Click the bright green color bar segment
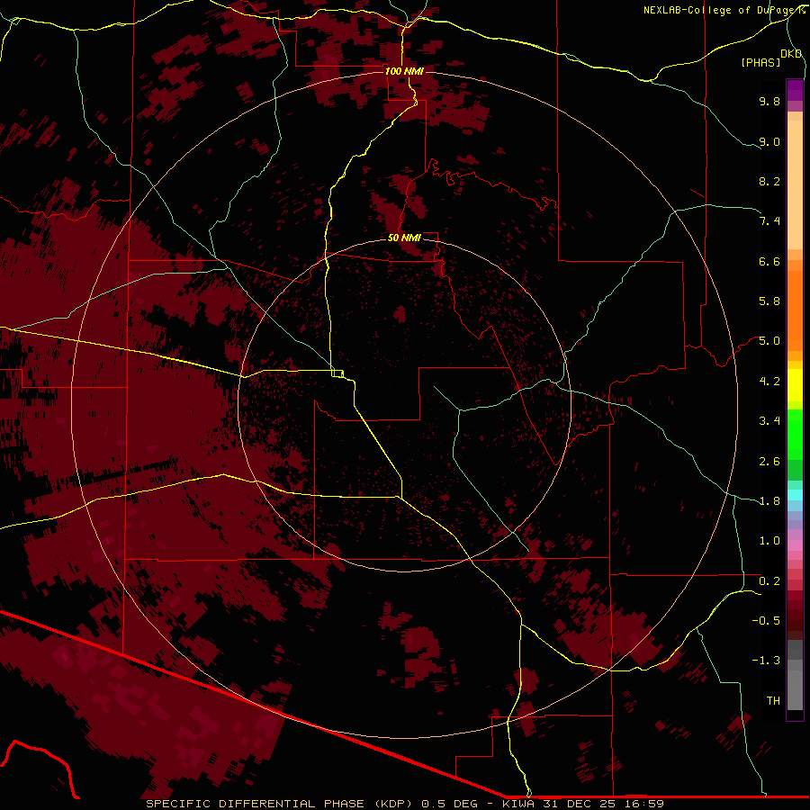 795,434
